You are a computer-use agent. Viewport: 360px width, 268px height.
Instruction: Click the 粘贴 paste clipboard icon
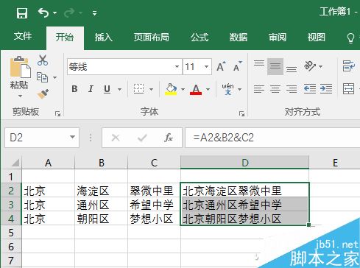pyautogui.click(x=20, y=67)
